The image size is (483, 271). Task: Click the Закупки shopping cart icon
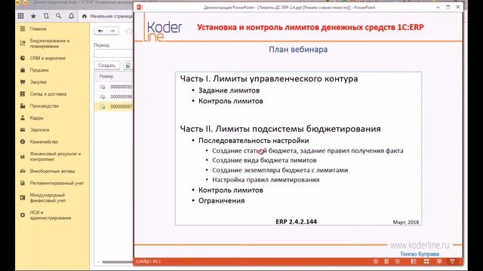point(23,82)
